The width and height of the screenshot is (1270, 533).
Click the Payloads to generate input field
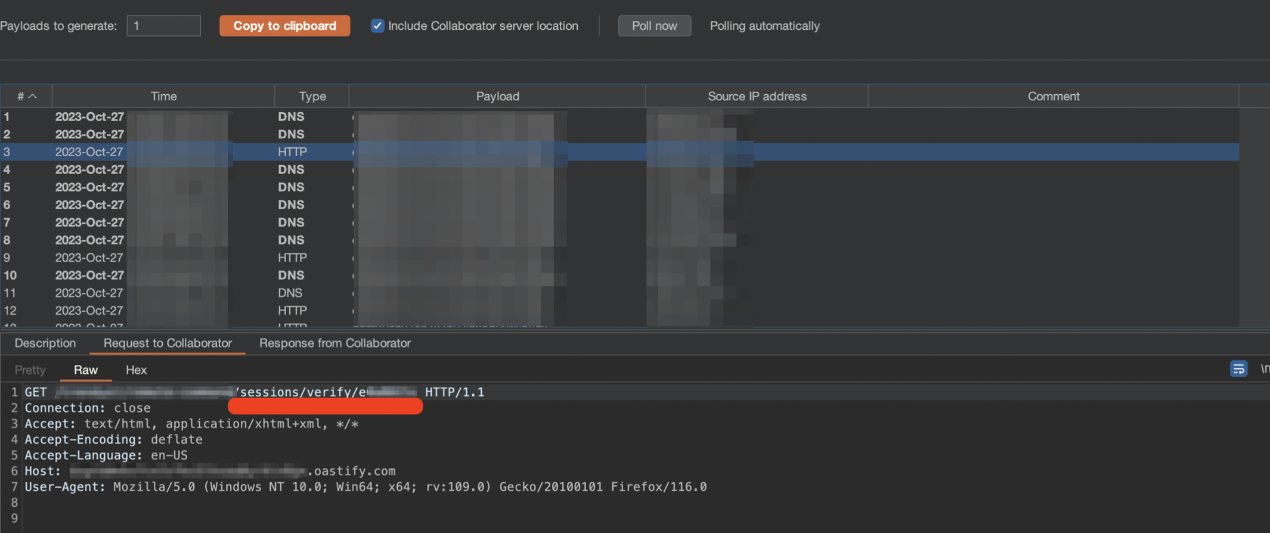[x=163, y=26]
